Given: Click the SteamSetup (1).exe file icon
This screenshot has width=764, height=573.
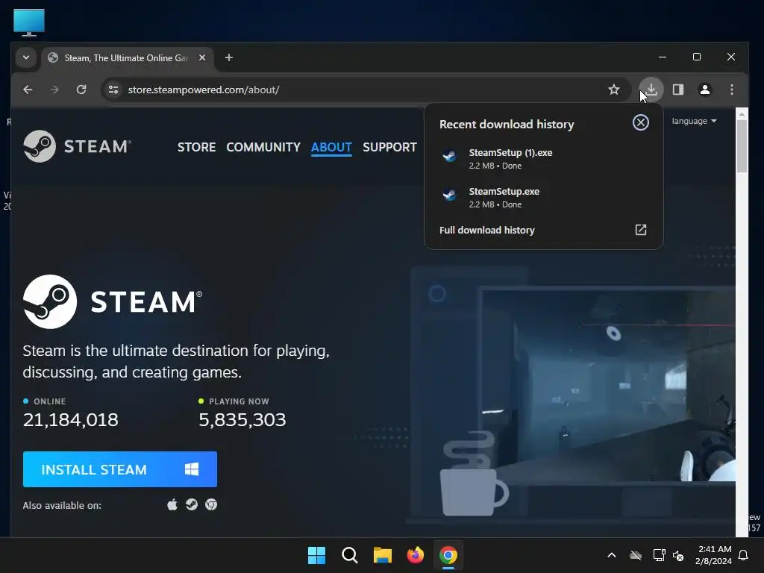Looking at the screenshot, I should tap(449, 156).
